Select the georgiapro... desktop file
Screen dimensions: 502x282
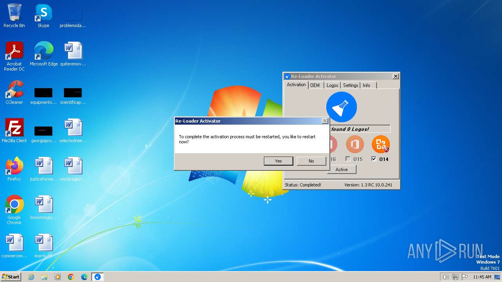tap(44, 134)
